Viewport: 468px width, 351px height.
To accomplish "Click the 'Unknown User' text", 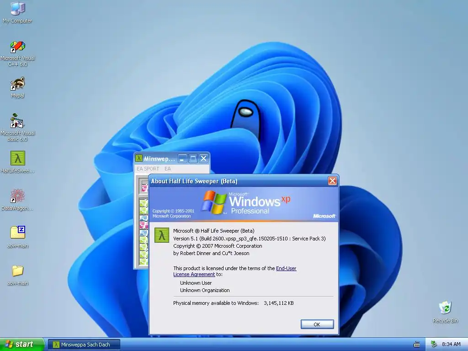I will 196,283.
